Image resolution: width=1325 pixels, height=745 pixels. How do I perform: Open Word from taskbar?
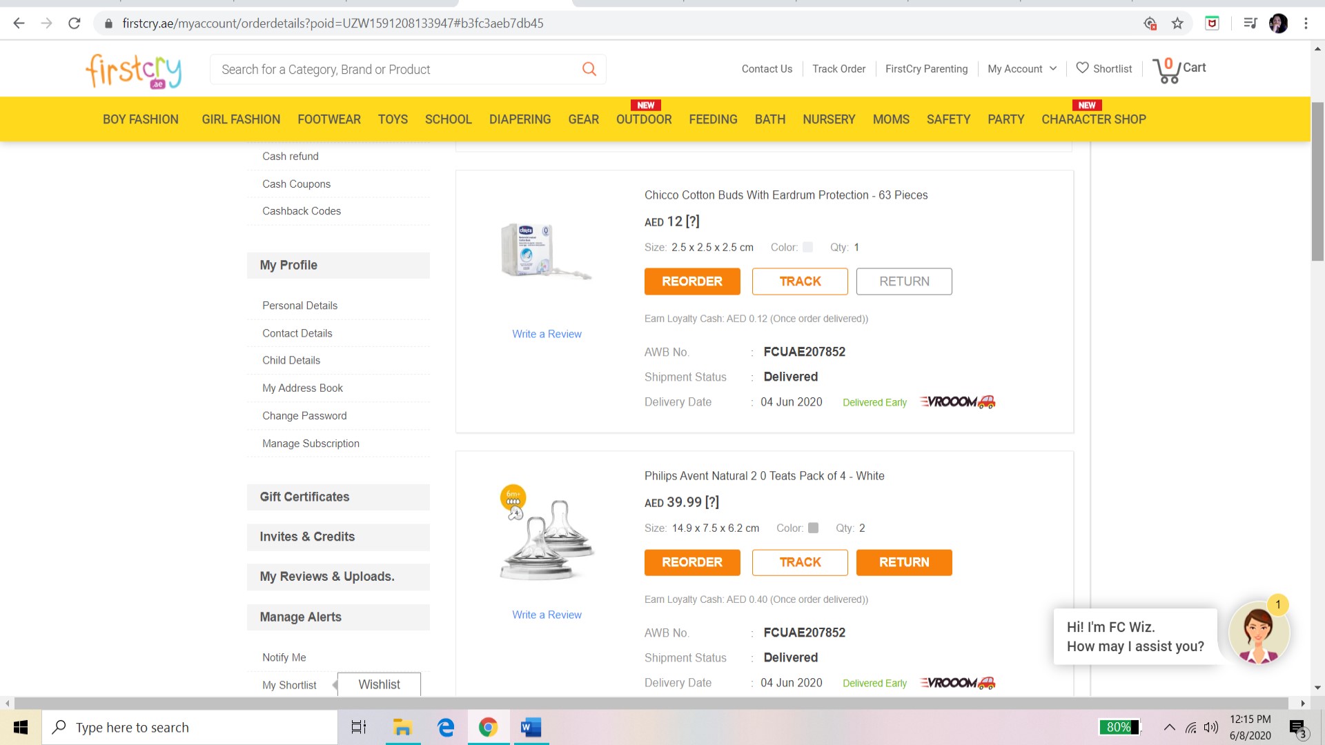pyautogui.click(x=531, y=727)
